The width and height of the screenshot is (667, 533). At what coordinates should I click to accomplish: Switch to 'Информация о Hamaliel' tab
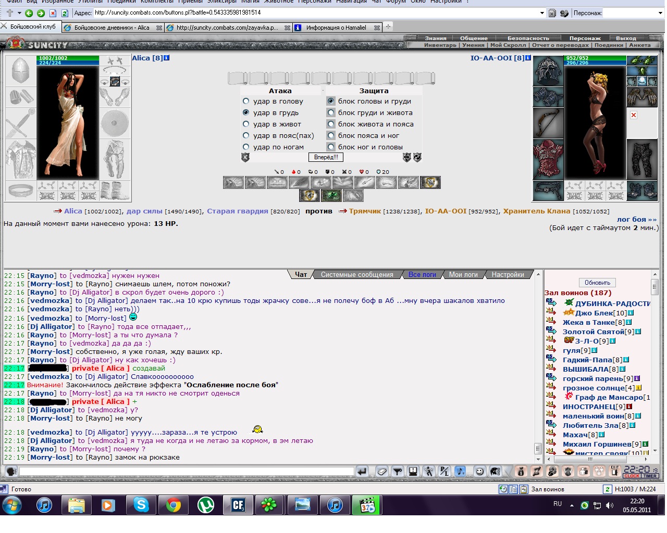[337, 28]
